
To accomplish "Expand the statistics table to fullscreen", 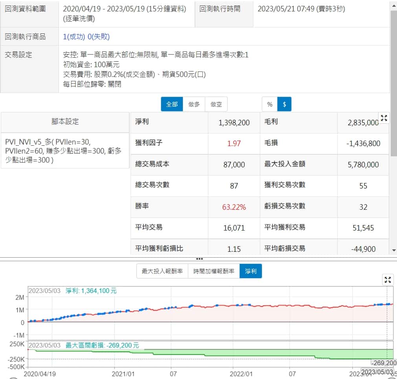I will click(x=384, y=118).
